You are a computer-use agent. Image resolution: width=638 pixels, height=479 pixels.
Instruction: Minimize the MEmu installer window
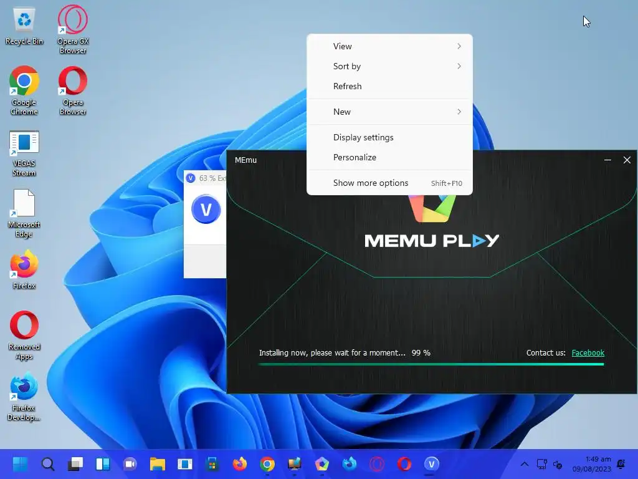[x=607, y=160]
